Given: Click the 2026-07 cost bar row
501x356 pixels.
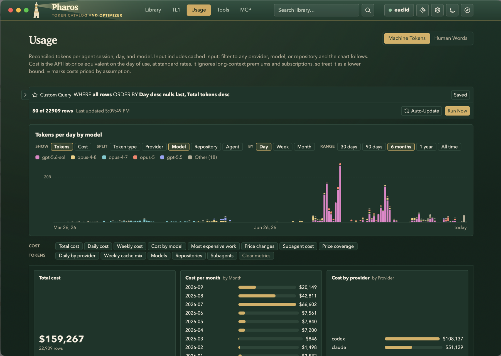Looking at the screenshot, I should [x=251, y=304].
